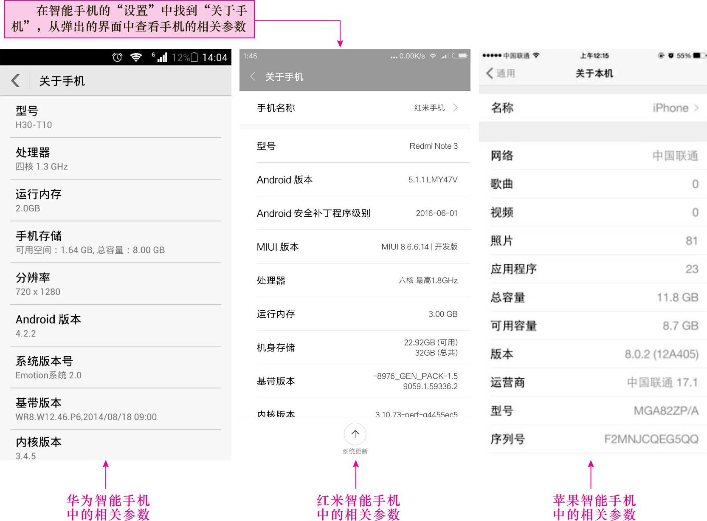Tap the Wi-Fi icon in Redmi status bar

point(433,56)
